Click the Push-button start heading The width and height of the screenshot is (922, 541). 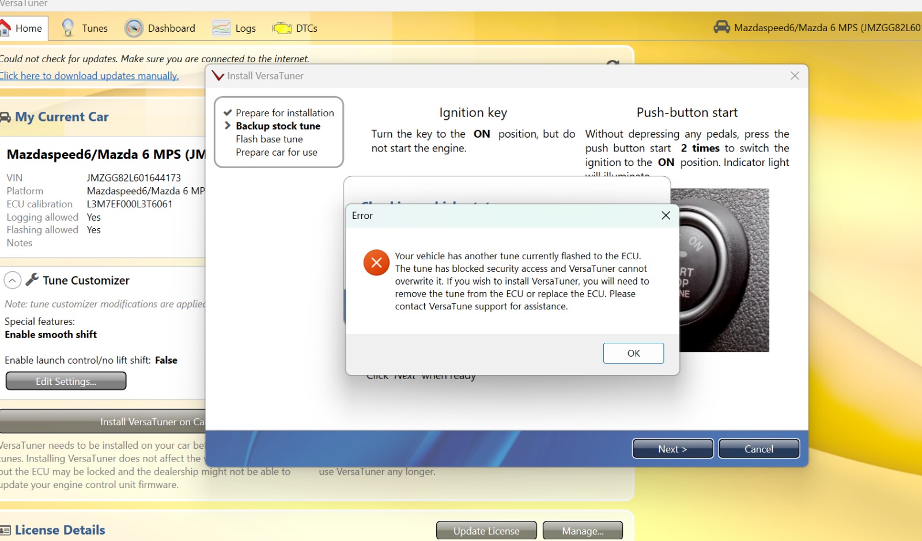[687, 112]
